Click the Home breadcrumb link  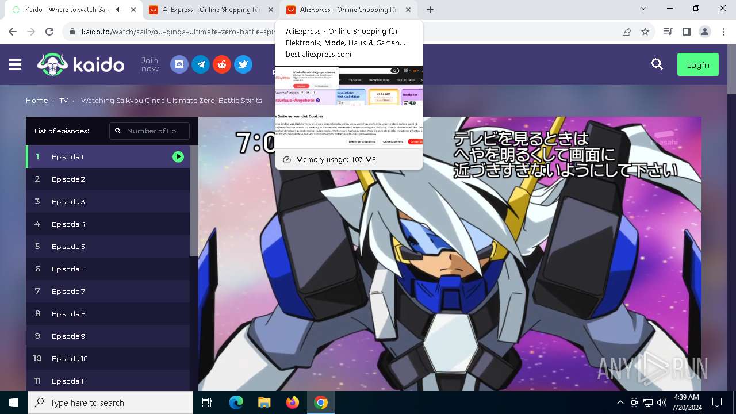37,101
